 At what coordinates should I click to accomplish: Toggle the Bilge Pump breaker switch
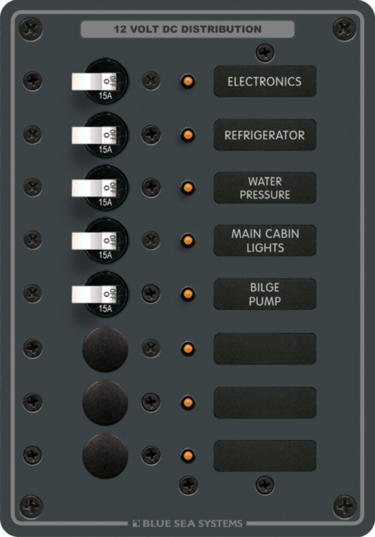tap(94, 294)
